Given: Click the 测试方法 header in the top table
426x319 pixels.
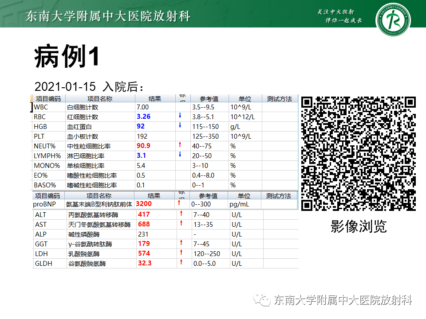Looking at the screenshot, I should [279, 99].
